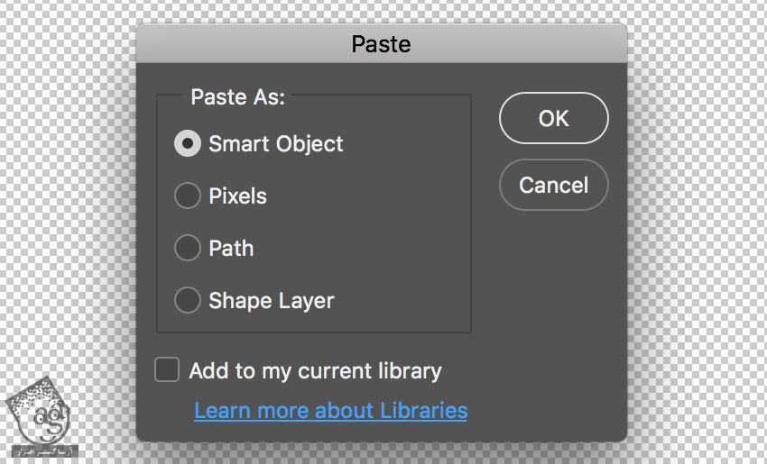
Task: Enable the Add to my current library checkbox
Action: 167,369
